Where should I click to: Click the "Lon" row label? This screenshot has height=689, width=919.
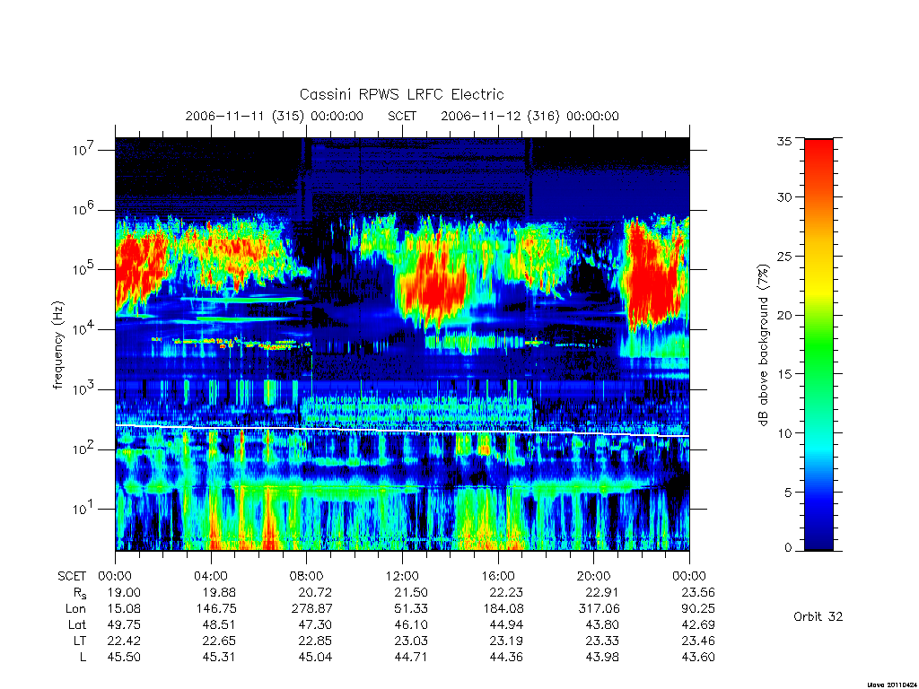tap(75, 609)
